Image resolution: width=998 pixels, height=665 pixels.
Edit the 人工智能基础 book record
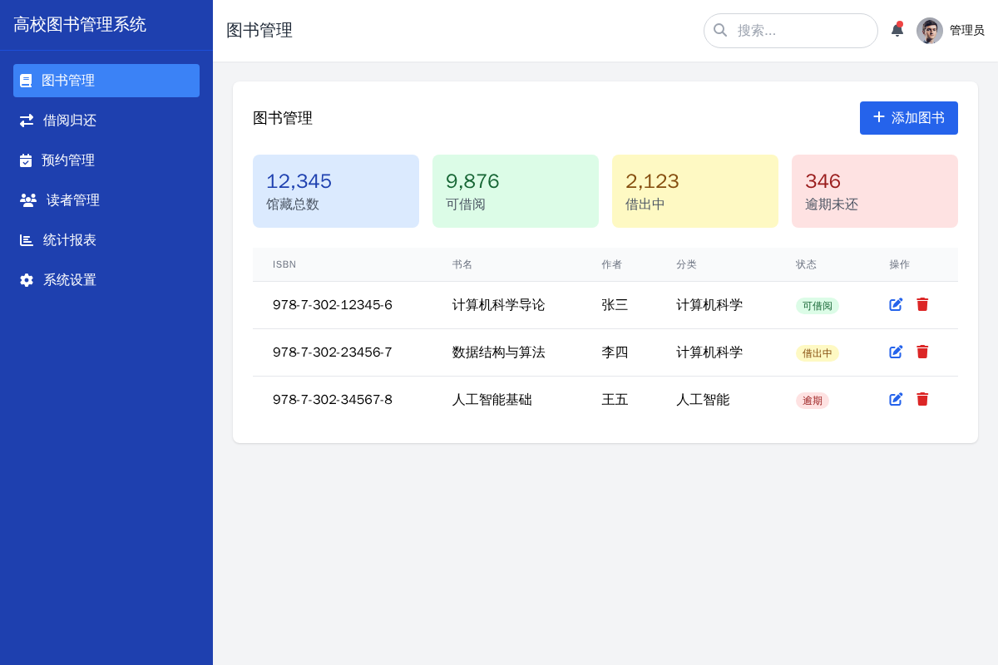pyautogui.click(x=896, y=399)
